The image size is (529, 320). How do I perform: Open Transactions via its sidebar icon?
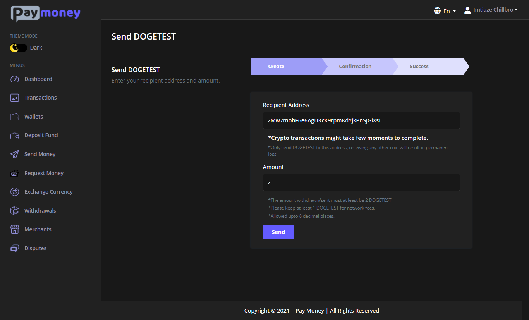[x=14, y=98]
